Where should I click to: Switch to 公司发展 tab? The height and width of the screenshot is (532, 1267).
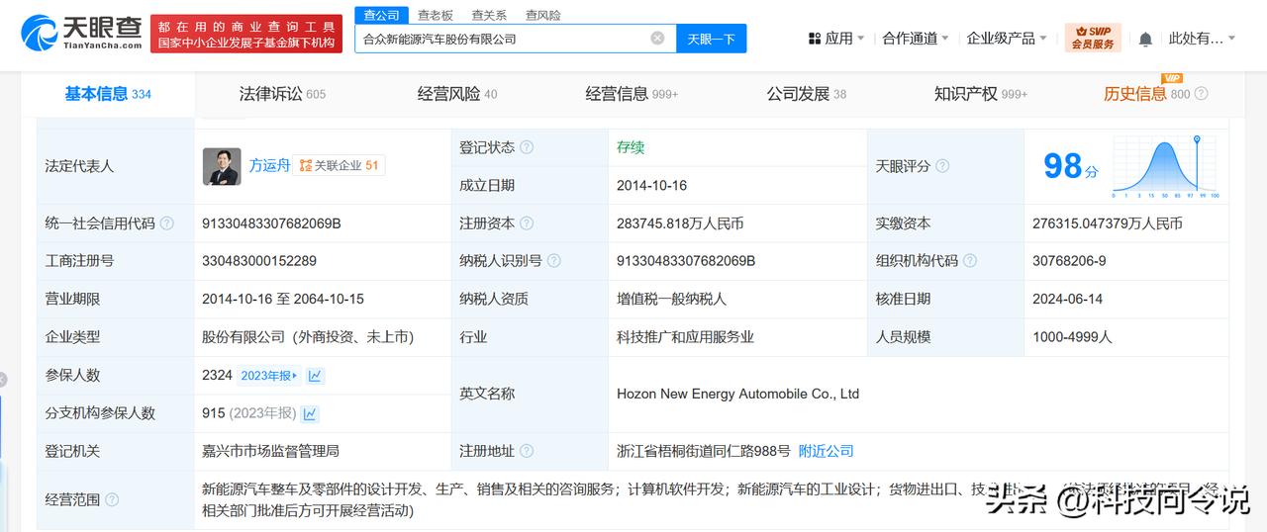pyautogui.click(x=806, y=94)
